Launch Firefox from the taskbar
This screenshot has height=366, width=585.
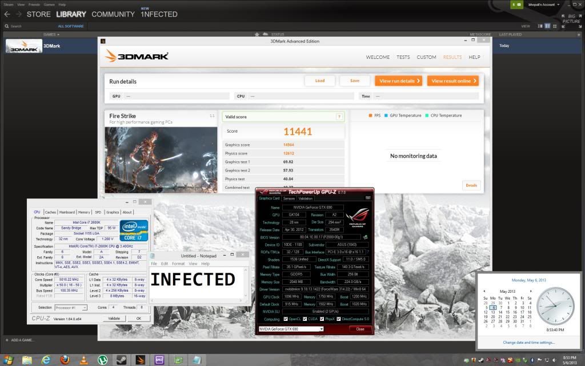tap(65, 360)
